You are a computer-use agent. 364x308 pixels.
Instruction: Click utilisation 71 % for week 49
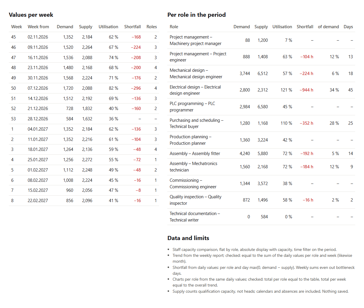point(113,78)
